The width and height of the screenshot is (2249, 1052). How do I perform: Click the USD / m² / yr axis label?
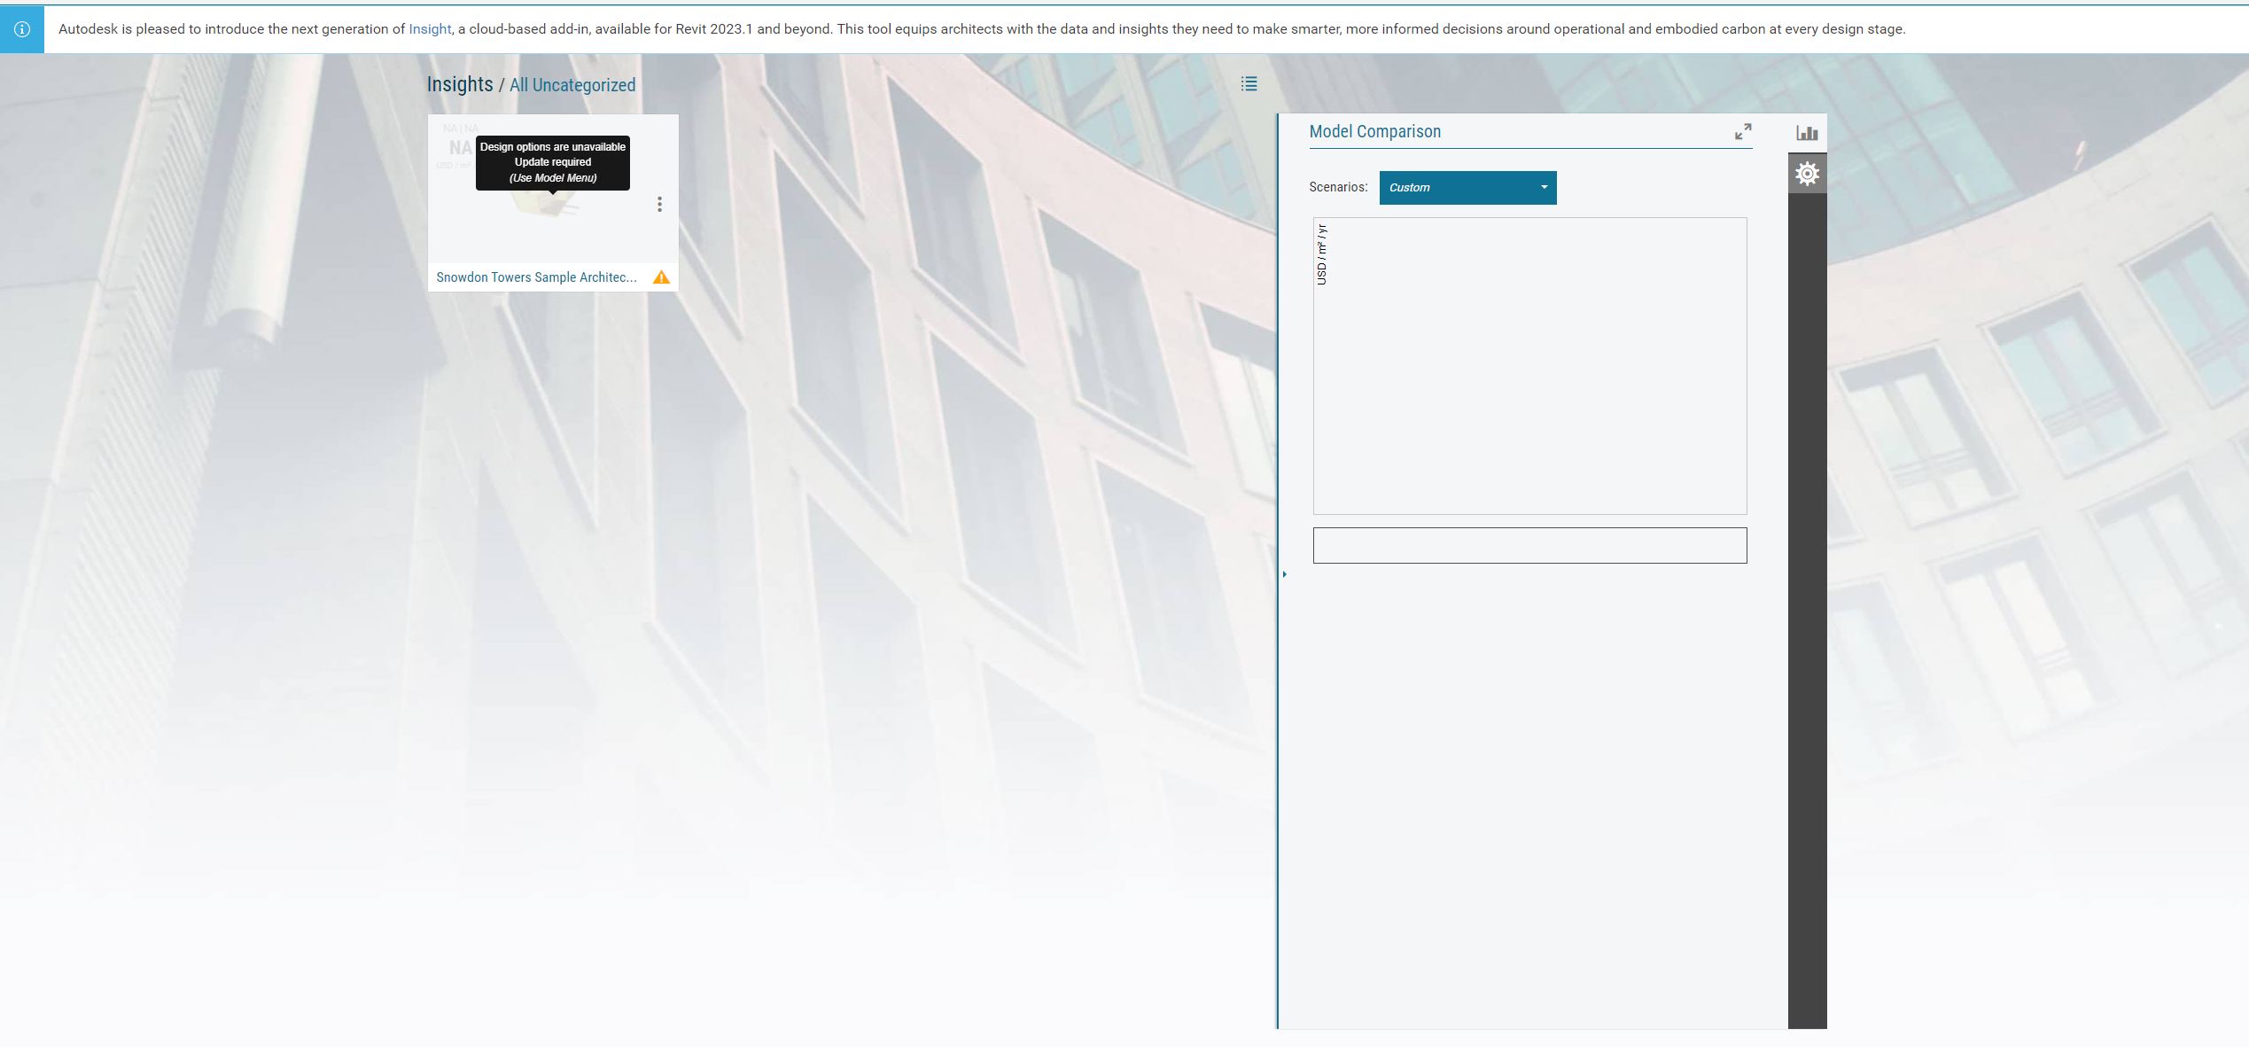tap(1321, 254)
